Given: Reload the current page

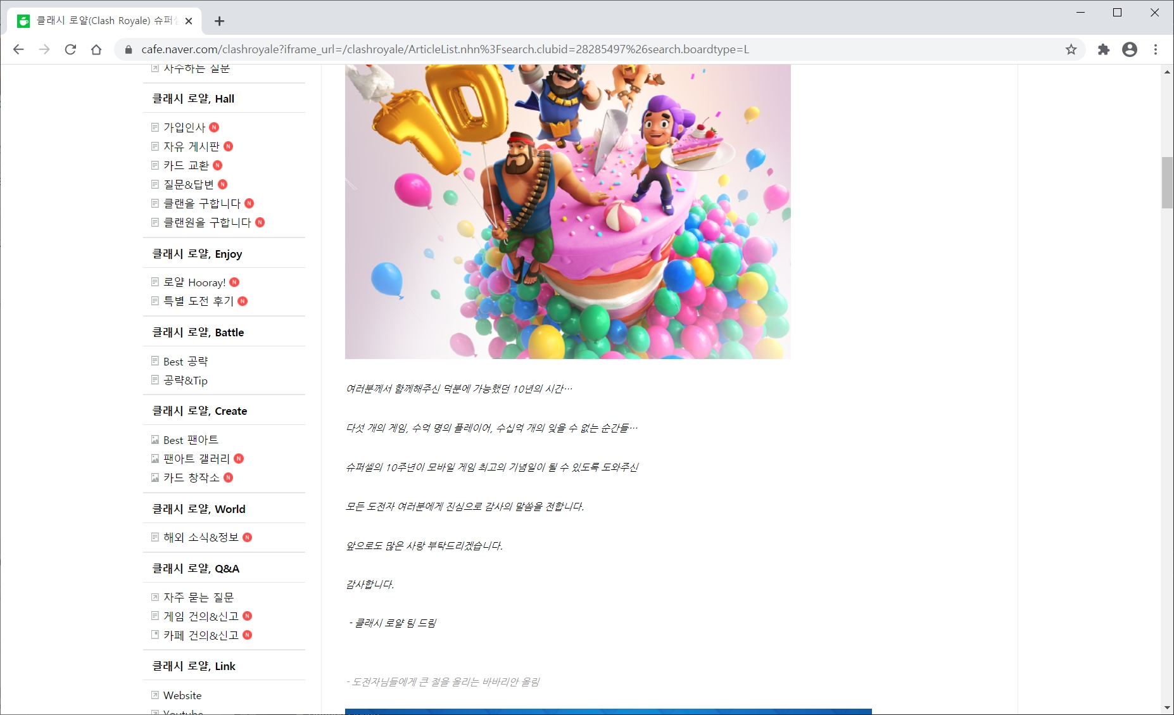Looking at the screenshot, I should click(70, 49).
